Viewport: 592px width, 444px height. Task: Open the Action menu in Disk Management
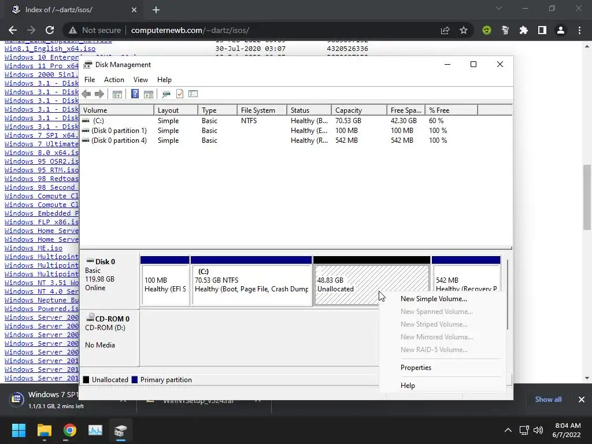[114, 80]
